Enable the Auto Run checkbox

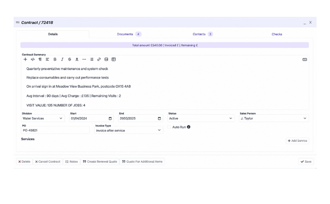pos(169,127)
